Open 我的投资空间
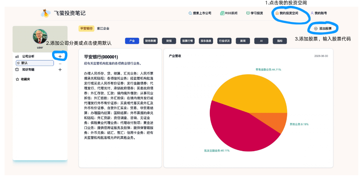The width and height of the screenshot is (363, 177). (286, 13)
